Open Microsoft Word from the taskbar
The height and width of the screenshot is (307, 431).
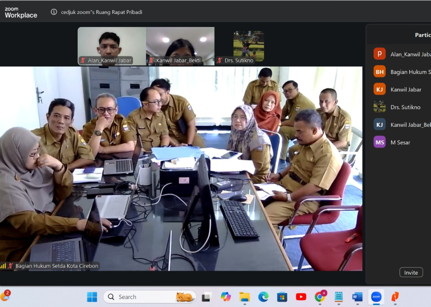(357, 297)
